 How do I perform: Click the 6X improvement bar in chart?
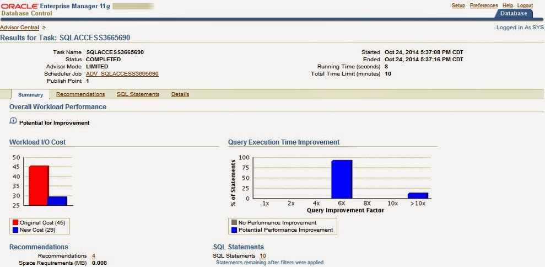point(342,179)
